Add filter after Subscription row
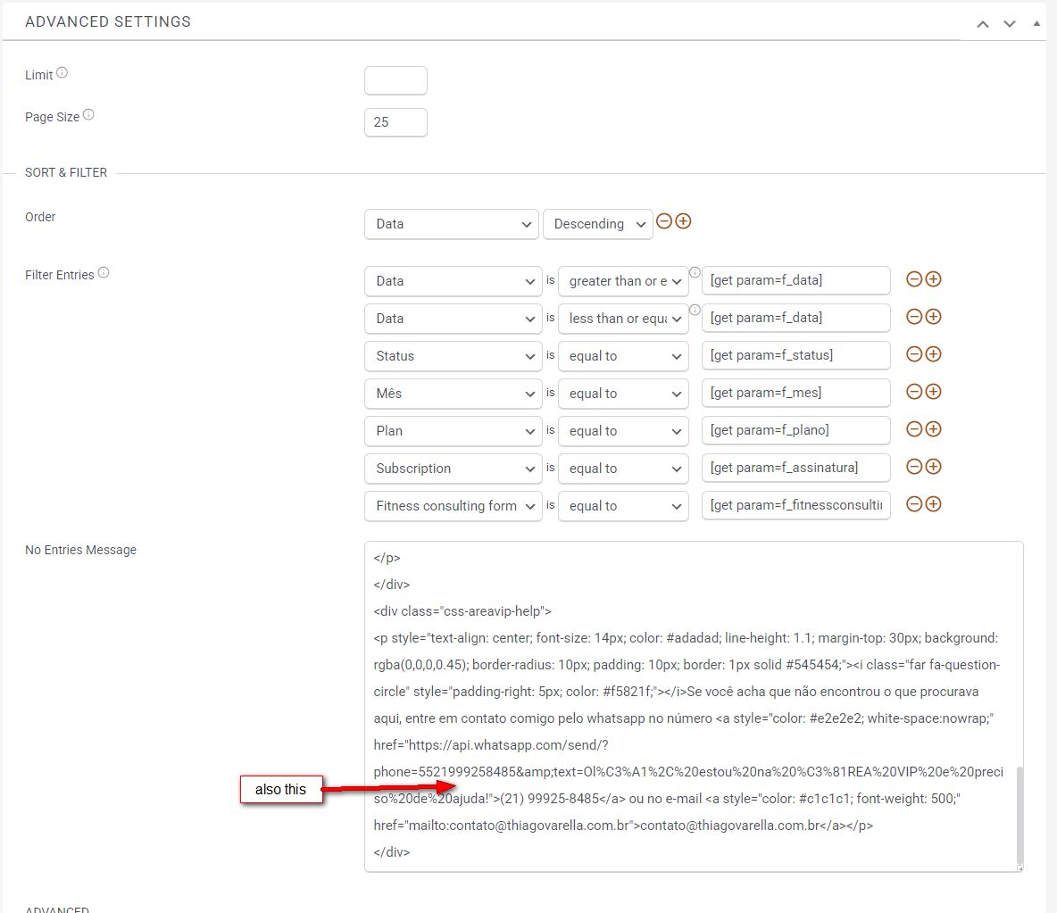1057x913 pixels. [x=934, y=467]
